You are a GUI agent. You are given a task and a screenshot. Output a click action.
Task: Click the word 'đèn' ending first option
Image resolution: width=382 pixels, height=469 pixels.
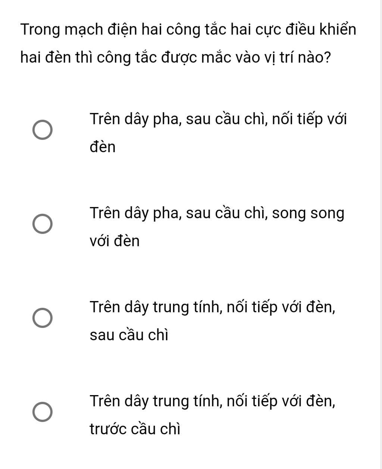click(x=103, y=147)
